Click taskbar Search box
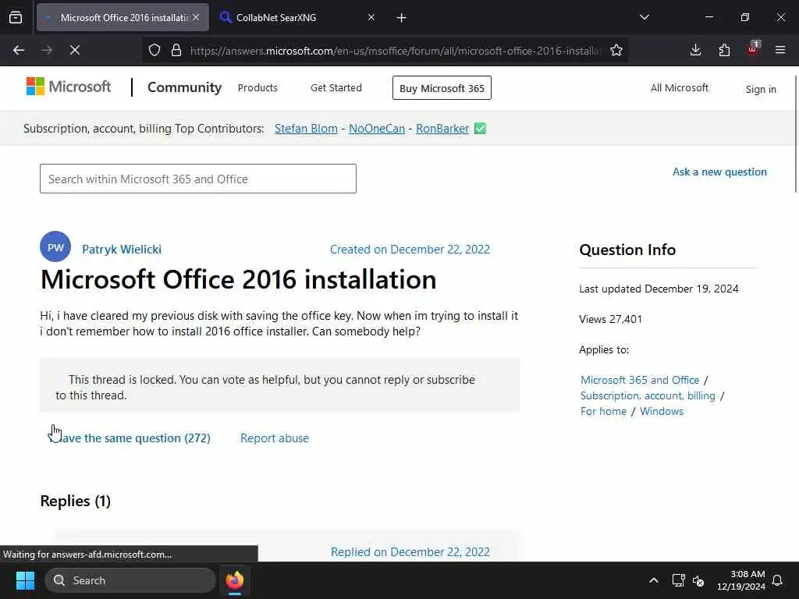The height and width of the screenshot is (599, 799). pyautogui.click(x=130, y=580)
